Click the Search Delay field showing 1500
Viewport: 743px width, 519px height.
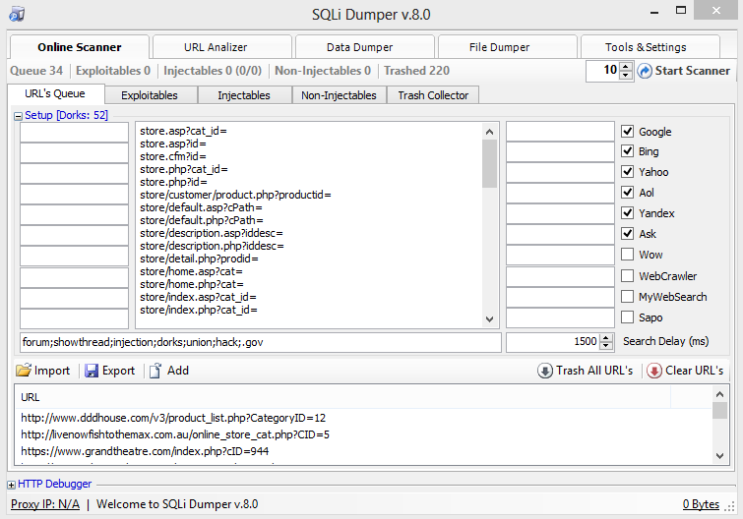point(553,342)
